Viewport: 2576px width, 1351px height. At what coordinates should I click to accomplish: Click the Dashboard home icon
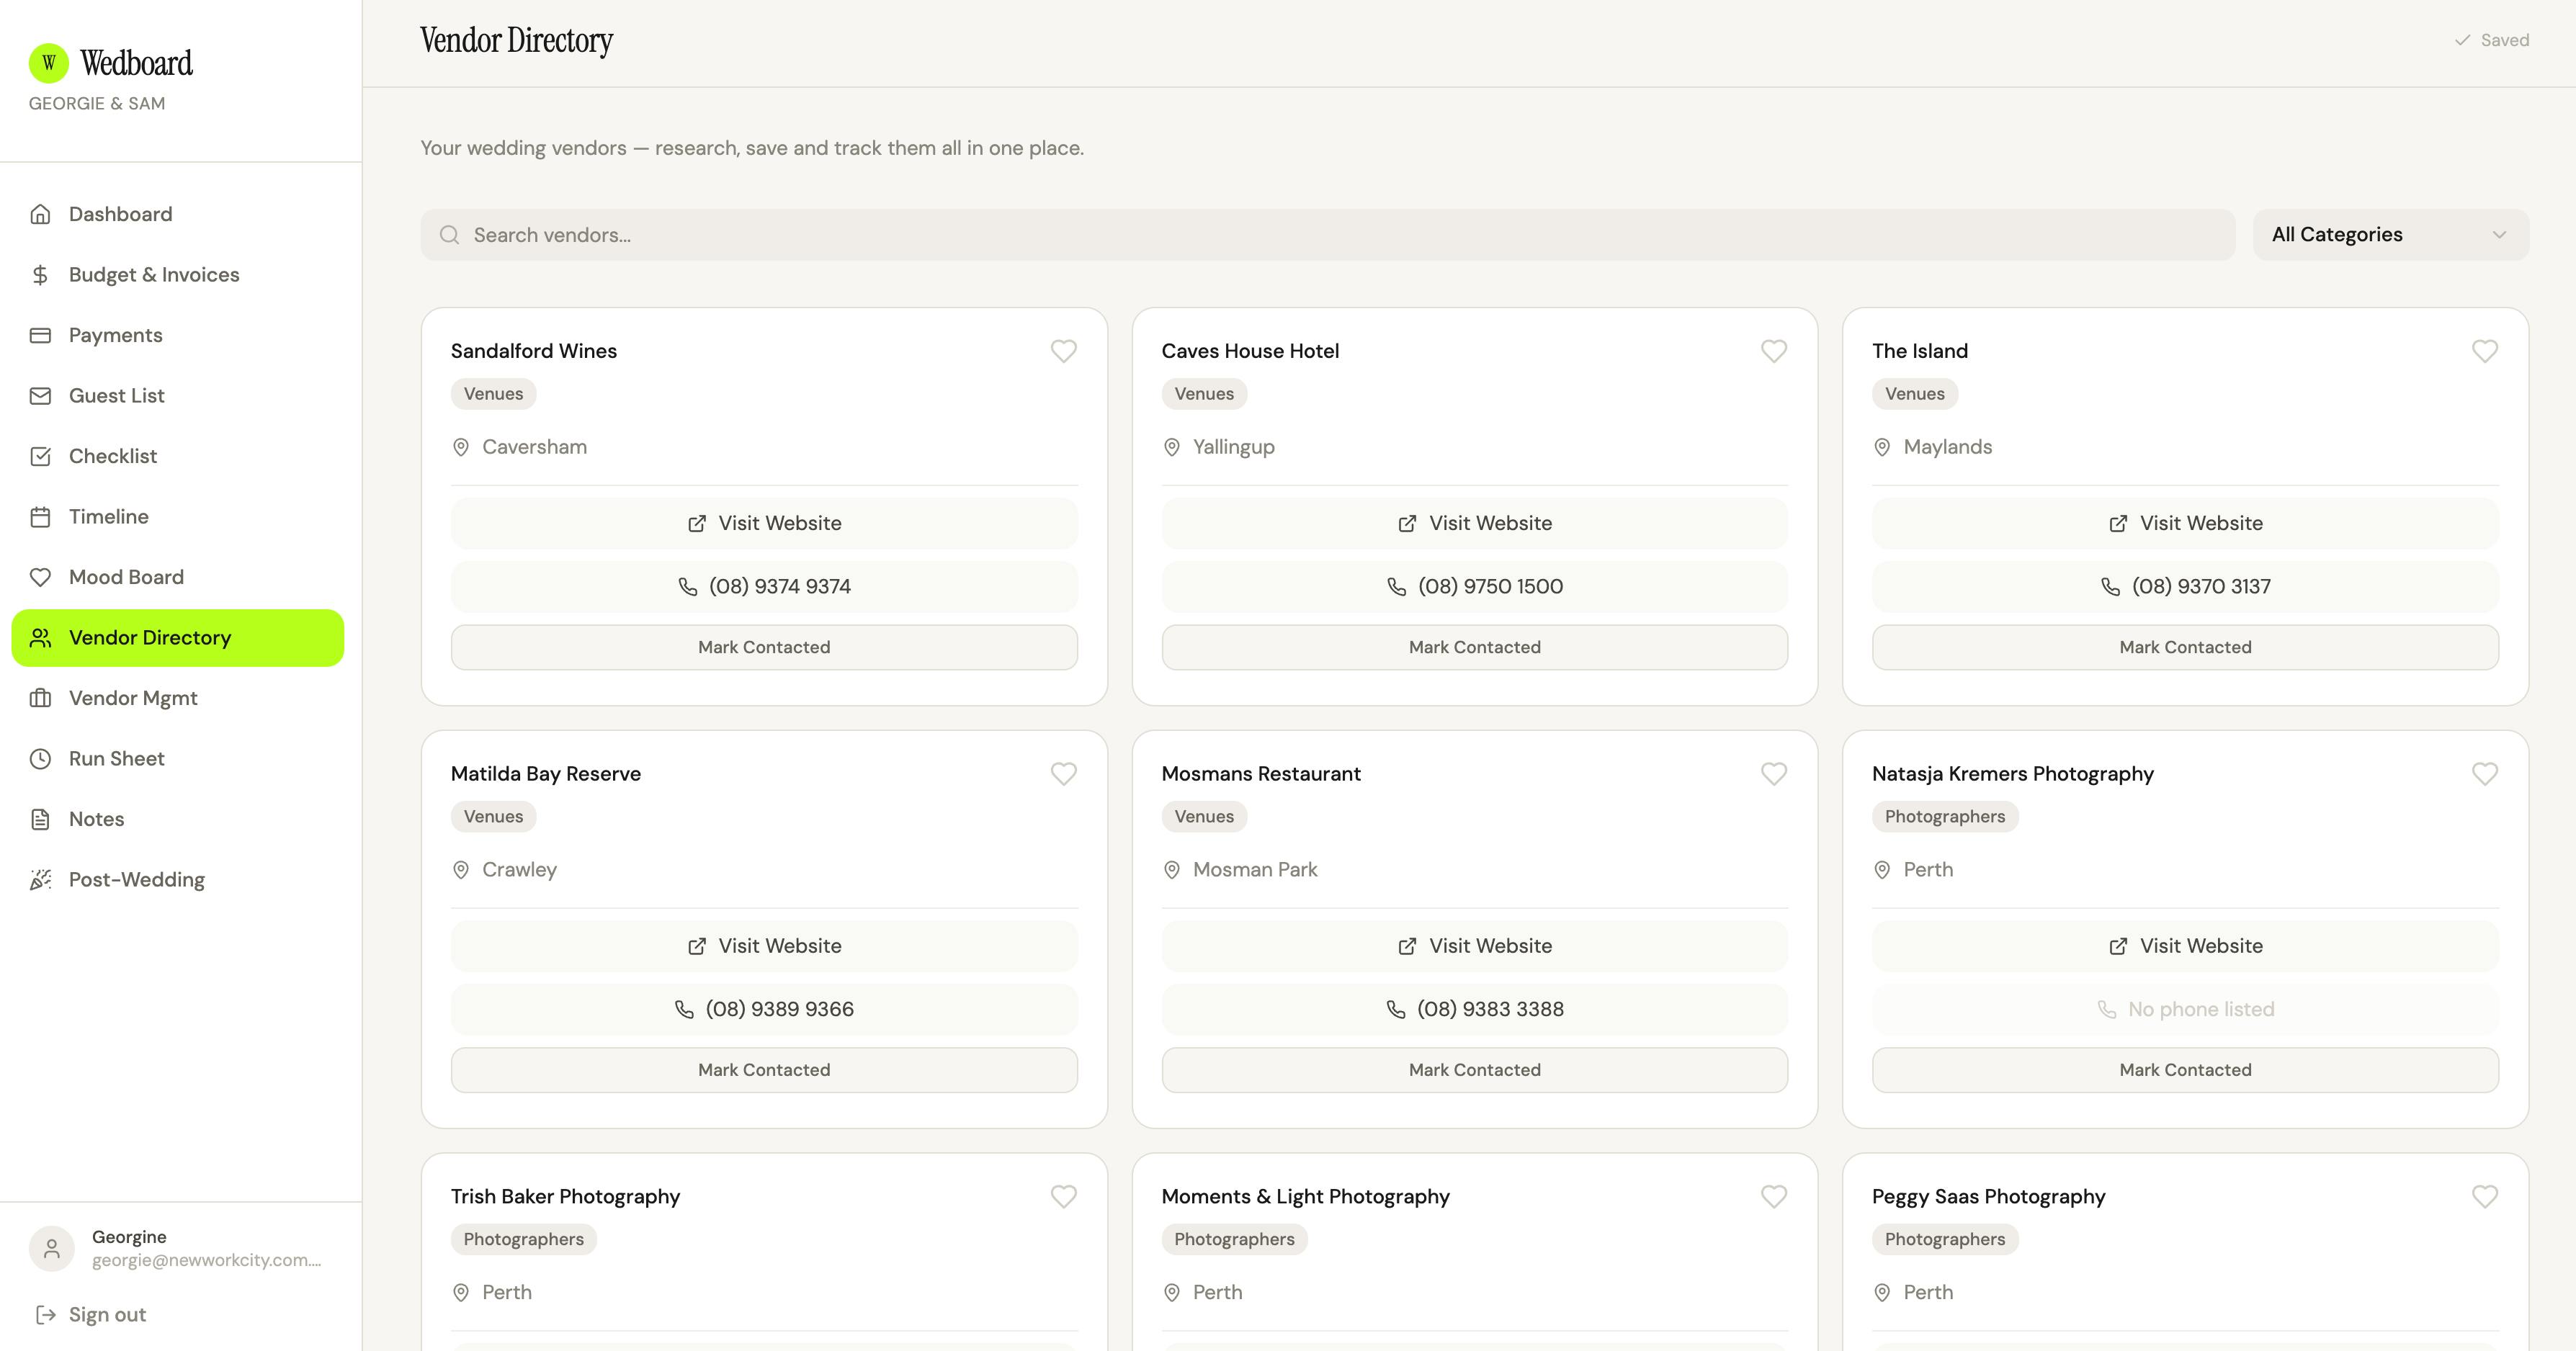click(40, 214)
